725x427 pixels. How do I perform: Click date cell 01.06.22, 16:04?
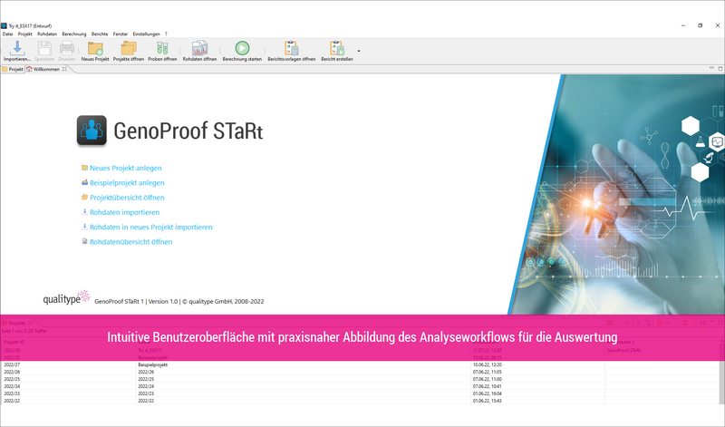coord(488,393)
